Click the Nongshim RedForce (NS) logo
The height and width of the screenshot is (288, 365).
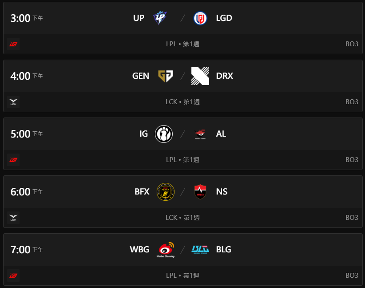pos(200,191)
